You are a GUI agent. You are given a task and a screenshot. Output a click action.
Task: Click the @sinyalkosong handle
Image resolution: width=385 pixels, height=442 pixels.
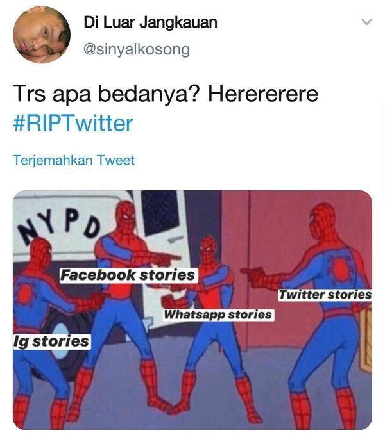pyautogui.click(x=137, y=49)
